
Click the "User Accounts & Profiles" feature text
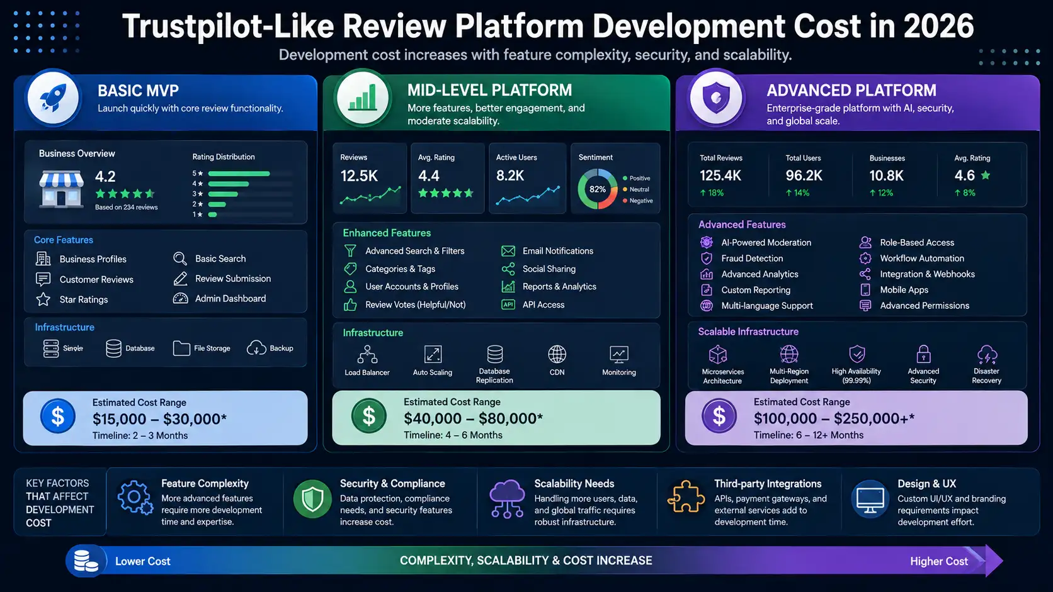[x=412, y=286]
